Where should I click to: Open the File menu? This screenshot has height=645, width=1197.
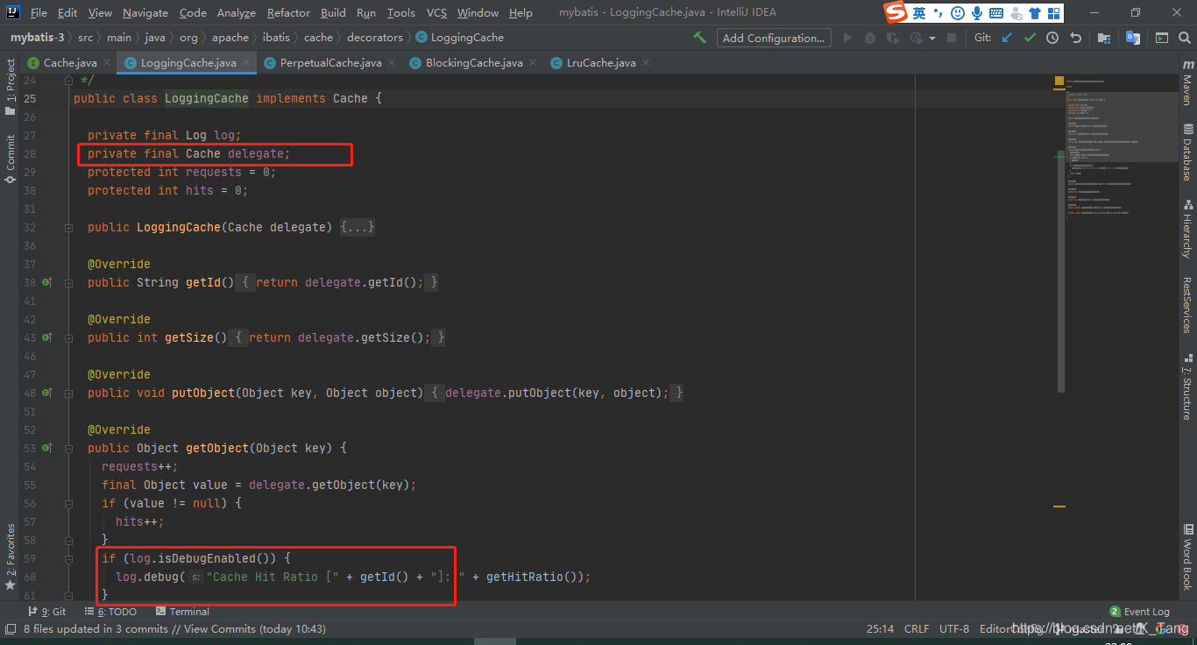coord(39,12)
